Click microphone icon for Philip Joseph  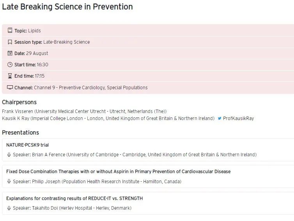click(9, 182)
